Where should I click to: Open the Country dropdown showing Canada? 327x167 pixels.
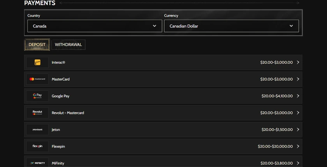click(x=95, y=26)
